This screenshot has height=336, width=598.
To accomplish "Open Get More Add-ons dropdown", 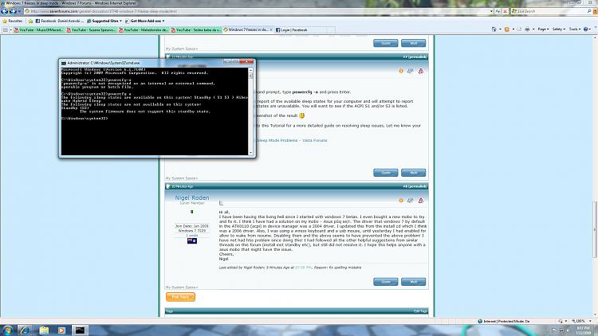I will pos(144,21).
